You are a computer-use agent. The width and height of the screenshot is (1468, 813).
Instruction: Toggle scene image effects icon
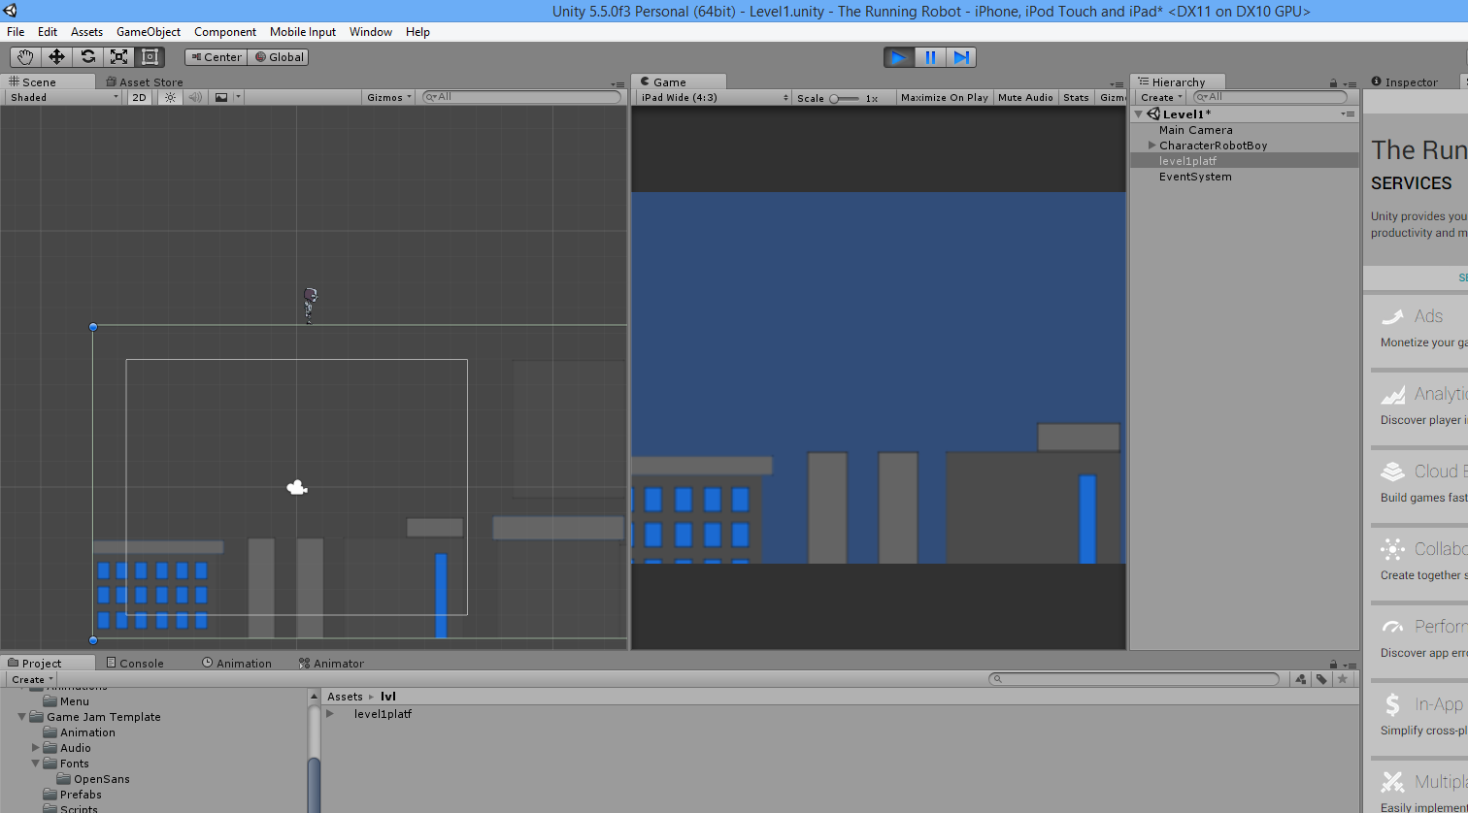221,97
